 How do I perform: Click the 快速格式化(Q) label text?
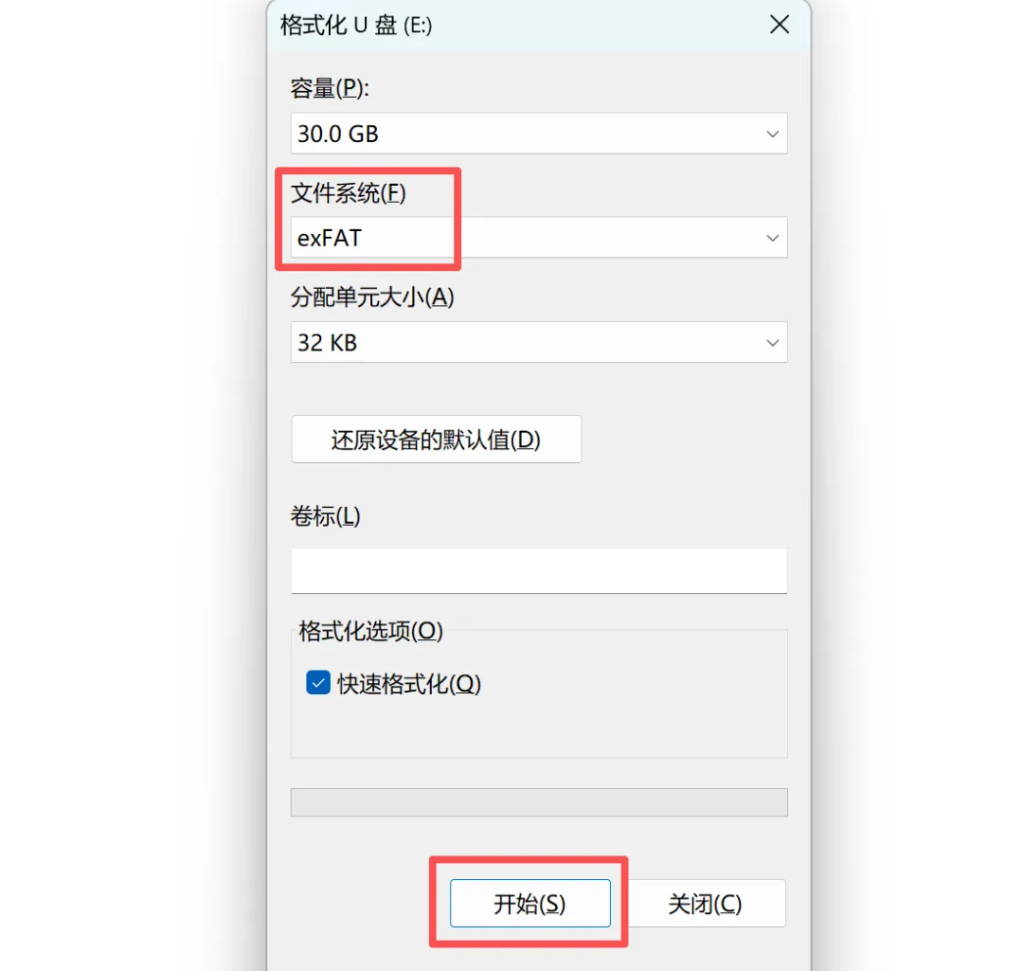click(x=409, y=684)
